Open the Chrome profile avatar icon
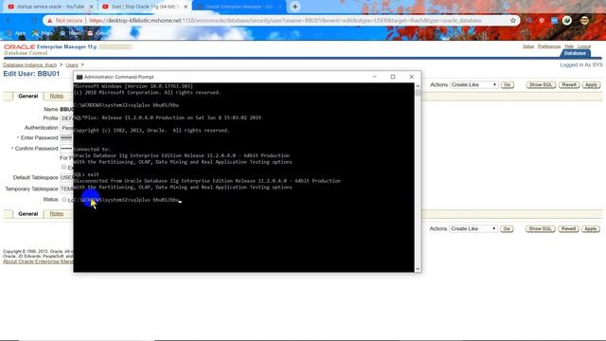The width and height of the screenshot is (606, 341). [584, 21]
